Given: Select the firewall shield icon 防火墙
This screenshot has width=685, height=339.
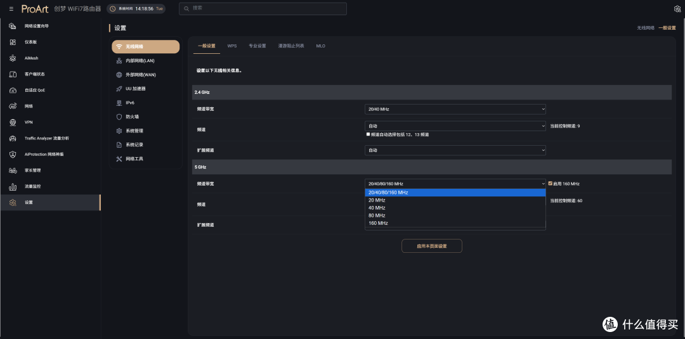Looking at the screenshot, I should tap(119, 117).
